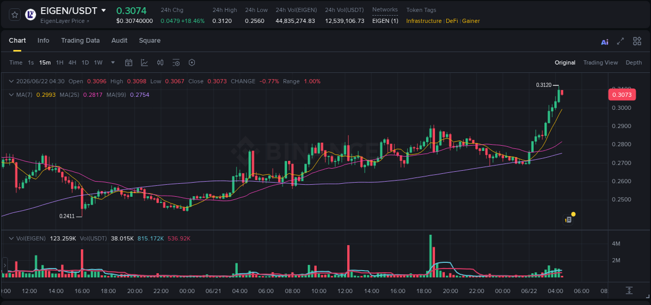The image size is (651, 305).
Task: Open the technical indicators icon
Action: point(144,62)
